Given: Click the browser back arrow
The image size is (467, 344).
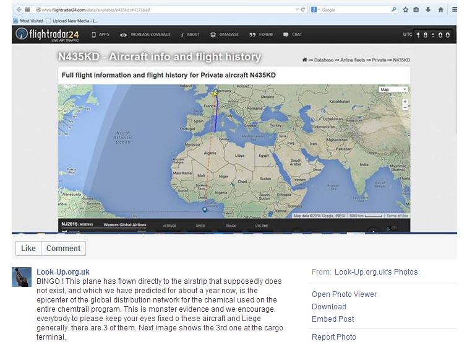Looking at the screenshot, I should tap(19, 9).
